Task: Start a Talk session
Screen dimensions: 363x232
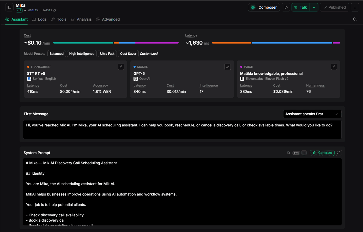Action: (301, 7)
